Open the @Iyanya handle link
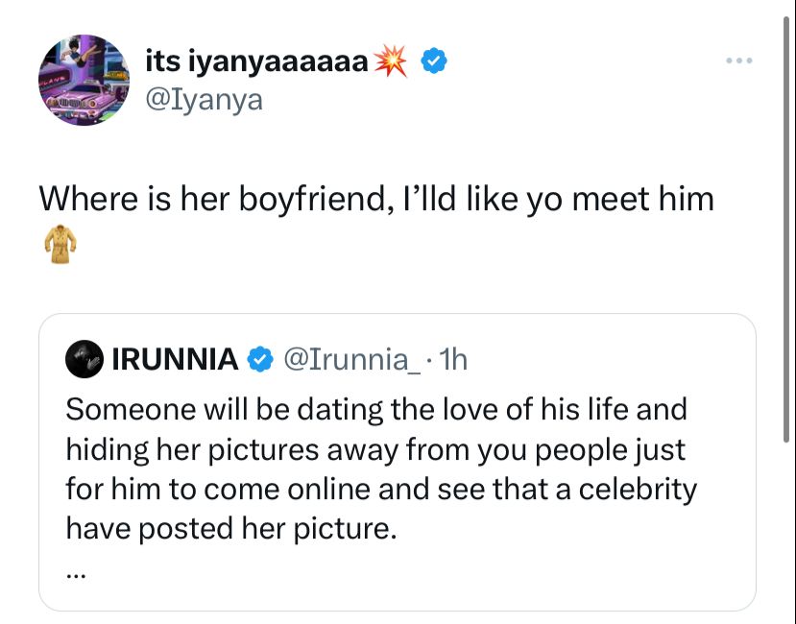796x624 pixels. tap(203, 98)
